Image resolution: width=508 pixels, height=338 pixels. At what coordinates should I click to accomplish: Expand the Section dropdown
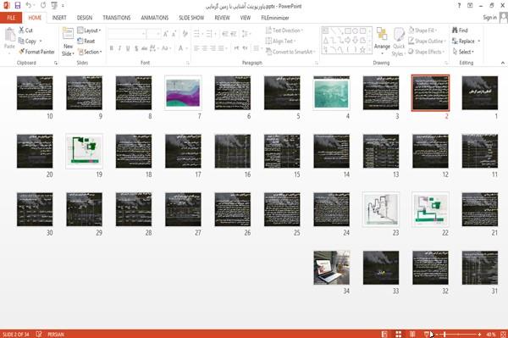pyautogui.click(x=90, y=52)
